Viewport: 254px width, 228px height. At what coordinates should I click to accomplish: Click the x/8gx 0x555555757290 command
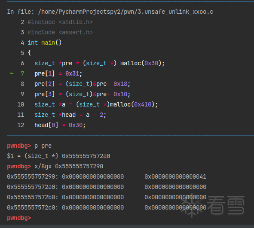(69, 166)
